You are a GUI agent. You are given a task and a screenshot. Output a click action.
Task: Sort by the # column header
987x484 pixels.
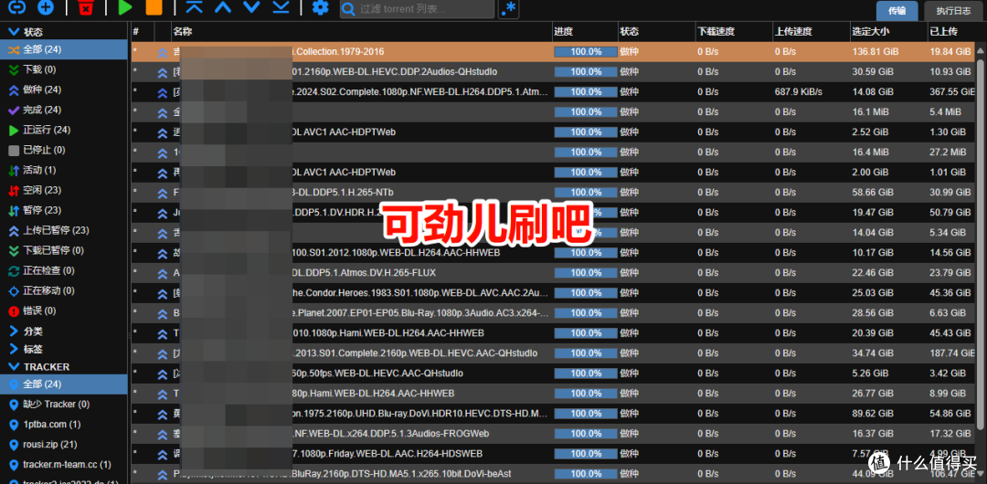(x=143, y=31)
